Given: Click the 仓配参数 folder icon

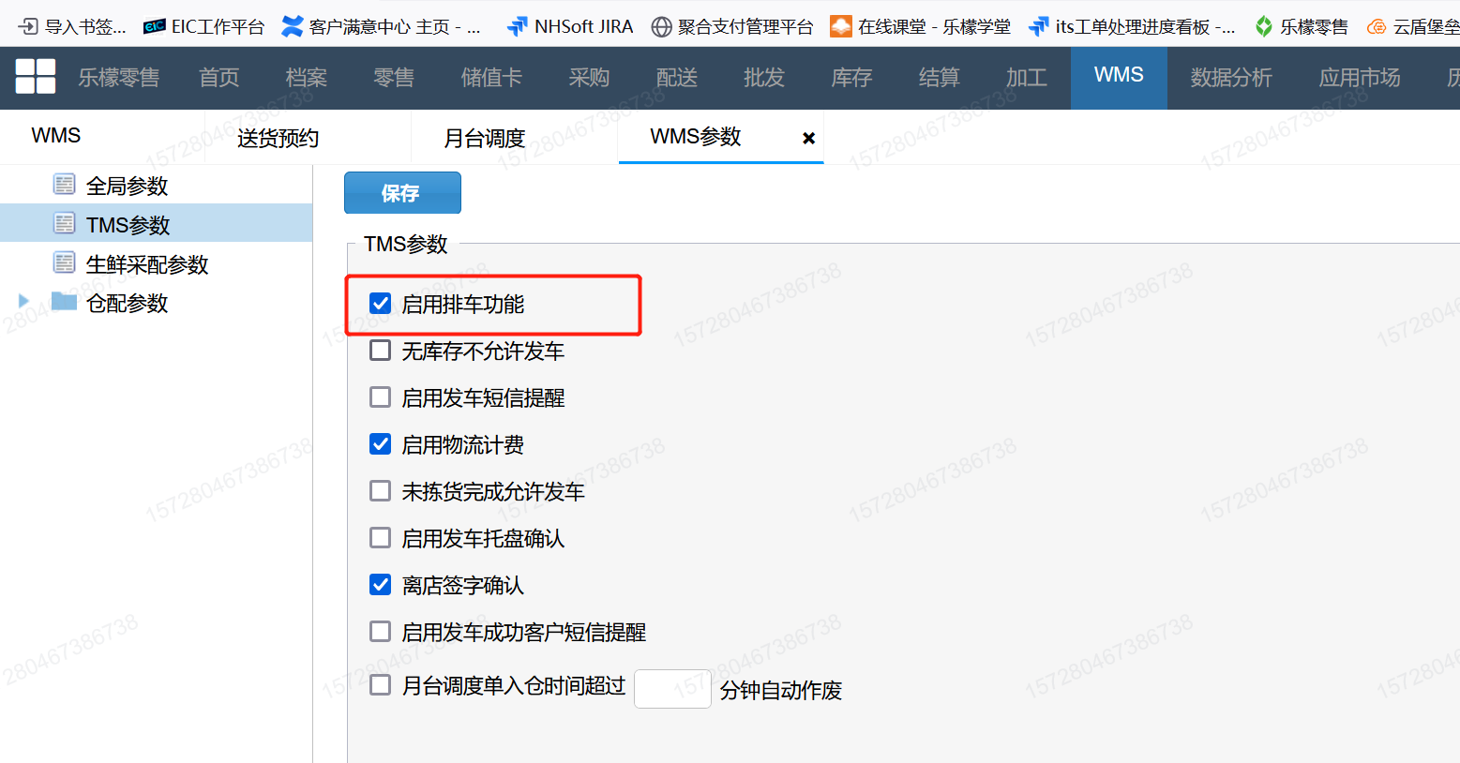Looking at the screenshot, I should click(x=64, y=301).
